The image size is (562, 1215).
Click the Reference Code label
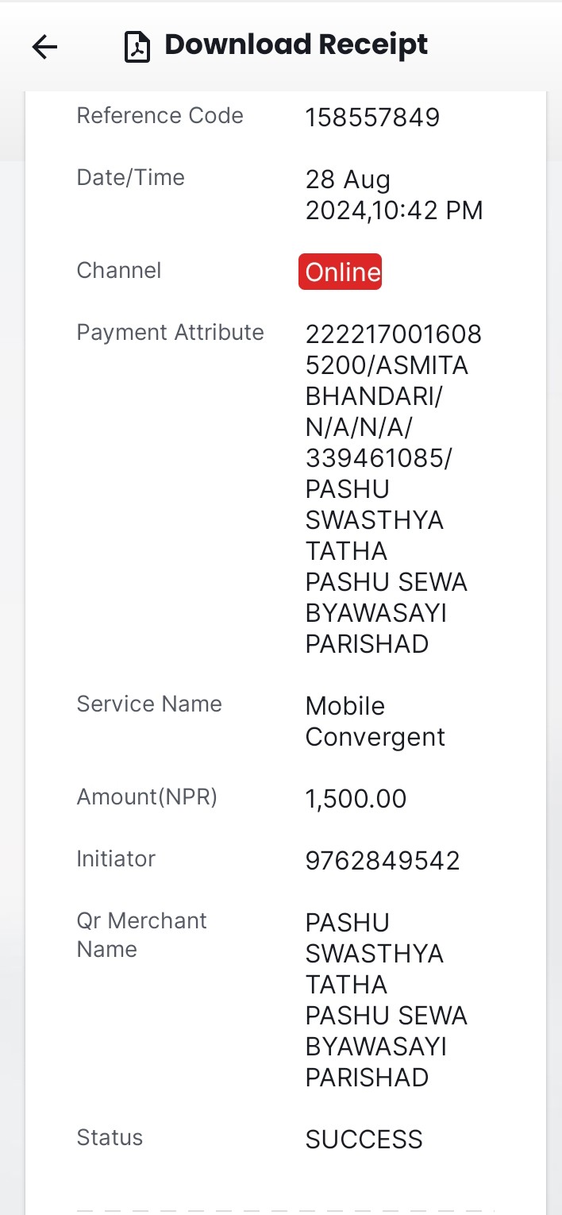[160, 116]
